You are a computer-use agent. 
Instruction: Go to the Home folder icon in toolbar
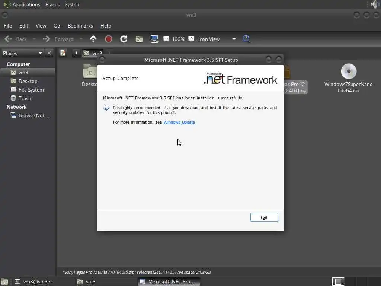(139, 39)
